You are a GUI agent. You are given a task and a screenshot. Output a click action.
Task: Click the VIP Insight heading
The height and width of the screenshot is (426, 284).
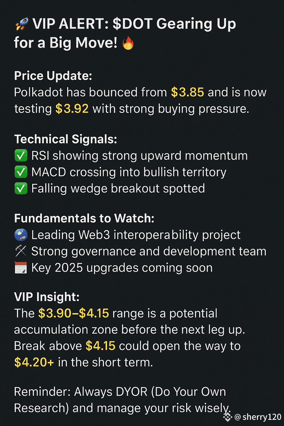(47, 297)
